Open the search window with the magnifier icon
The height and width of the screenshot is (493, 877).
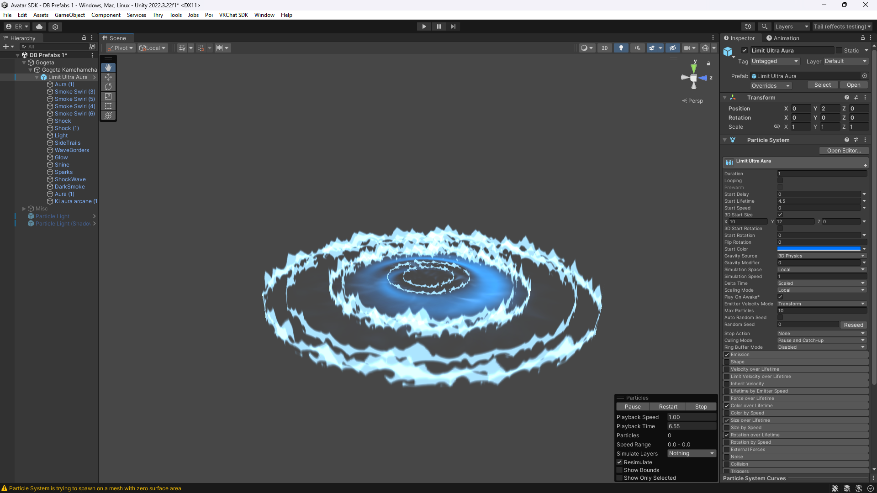coord(765,26)
